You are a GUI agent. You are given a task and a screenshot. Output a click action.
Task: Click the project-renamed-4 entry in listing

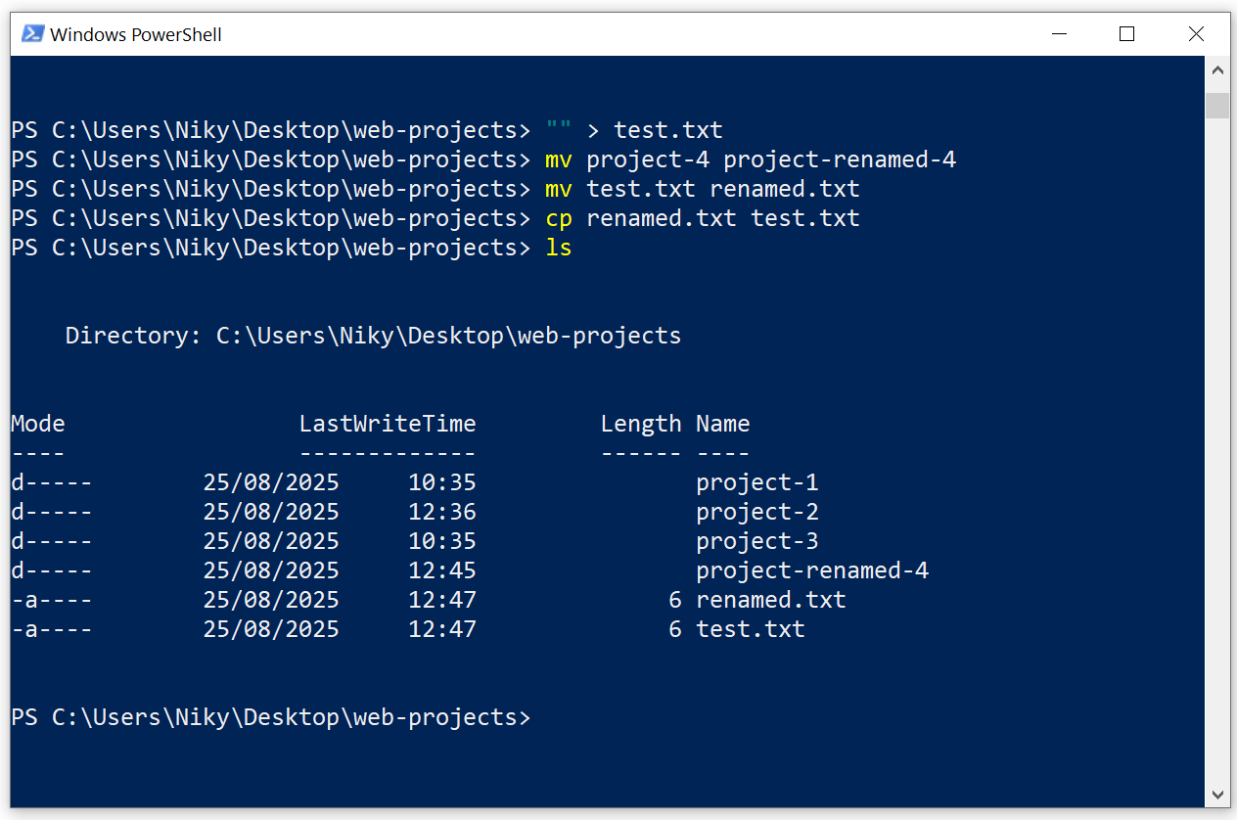click(811, 570)
